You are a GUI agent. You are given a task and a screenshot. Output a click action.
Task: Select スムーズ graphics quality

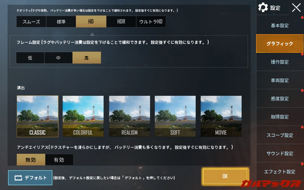pyautogui.click(x=31, y=22)
